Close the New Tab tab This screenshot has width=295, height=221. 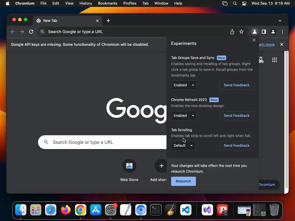coord(97,21)
